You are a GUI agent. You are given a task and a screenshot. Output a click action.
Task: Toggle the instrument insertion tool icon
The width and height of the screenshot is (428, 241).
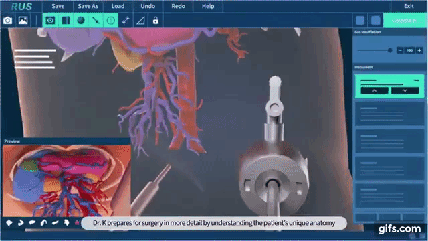point(96,21)
